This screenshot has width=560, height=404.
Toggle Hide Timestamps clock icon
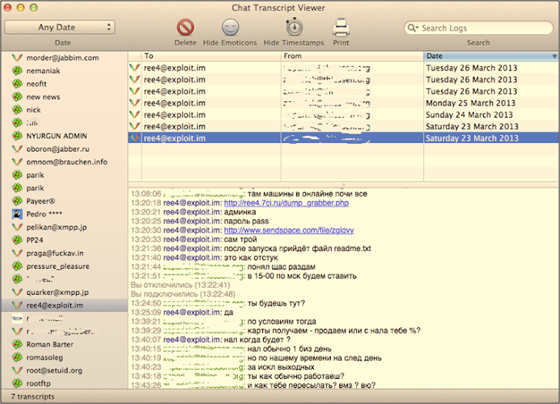click(293, 28)
